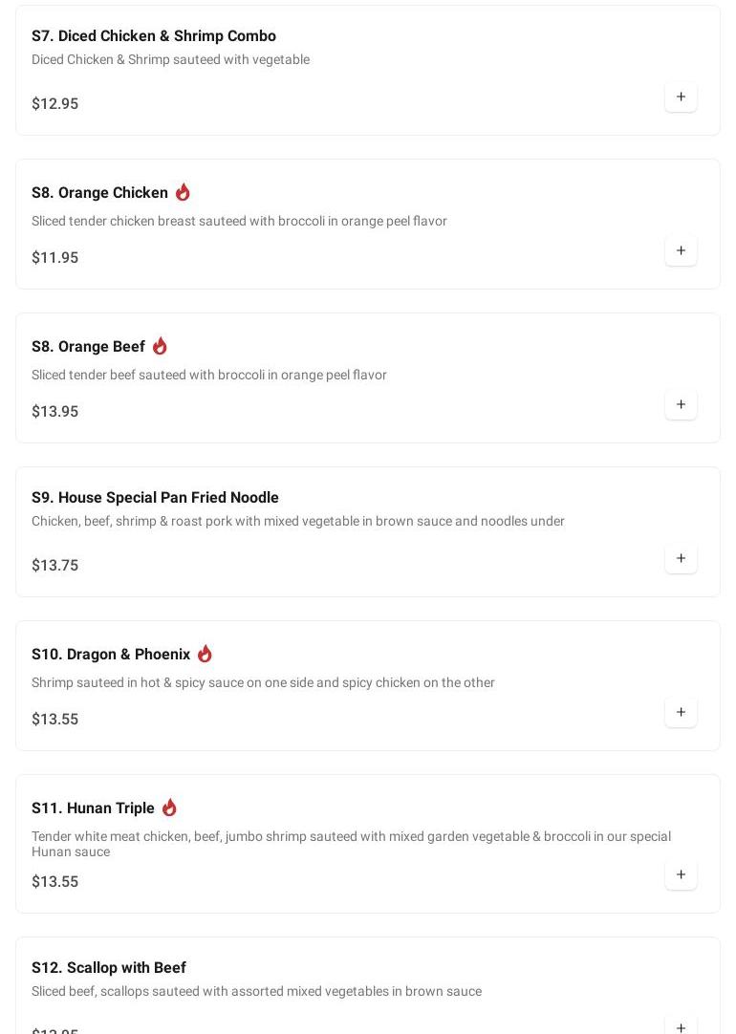
Task: Add Scallop with Beef to cart
Action: coord(681,1026)
